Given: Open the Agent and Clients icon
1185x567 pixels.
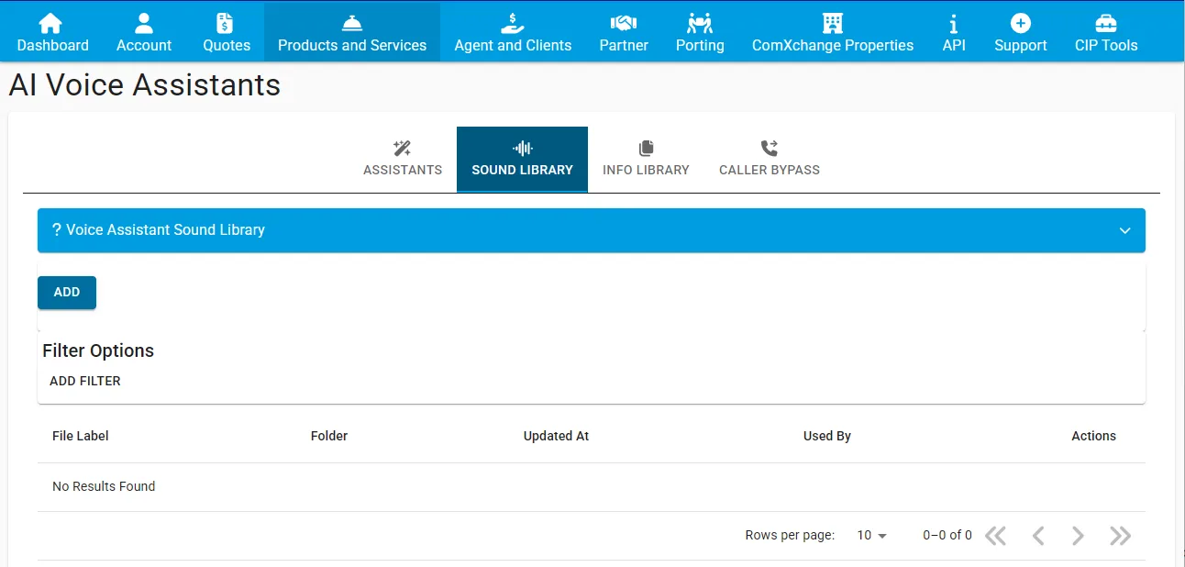Looking at the screenshot, I should pos(513,23).
